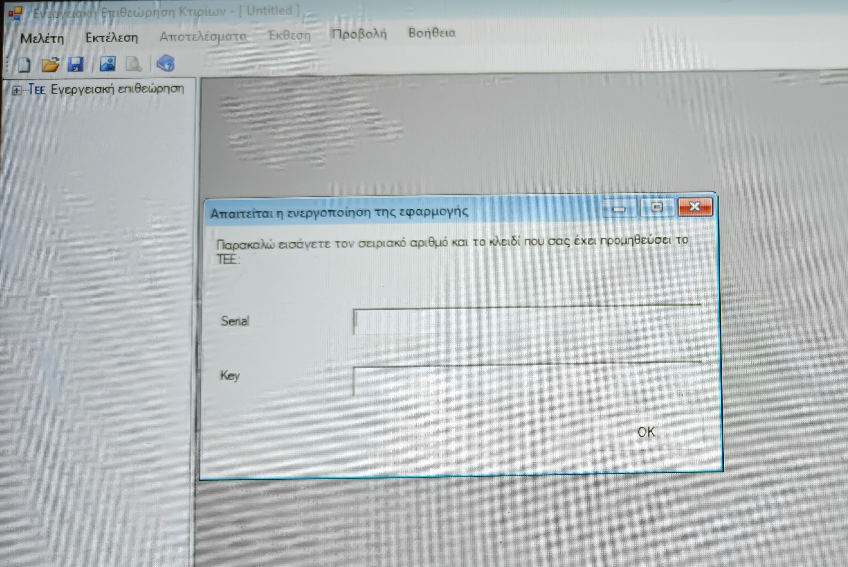The image size is (848, 567).
Task: Open help via the blue book icon
Action: coord(166,63)
